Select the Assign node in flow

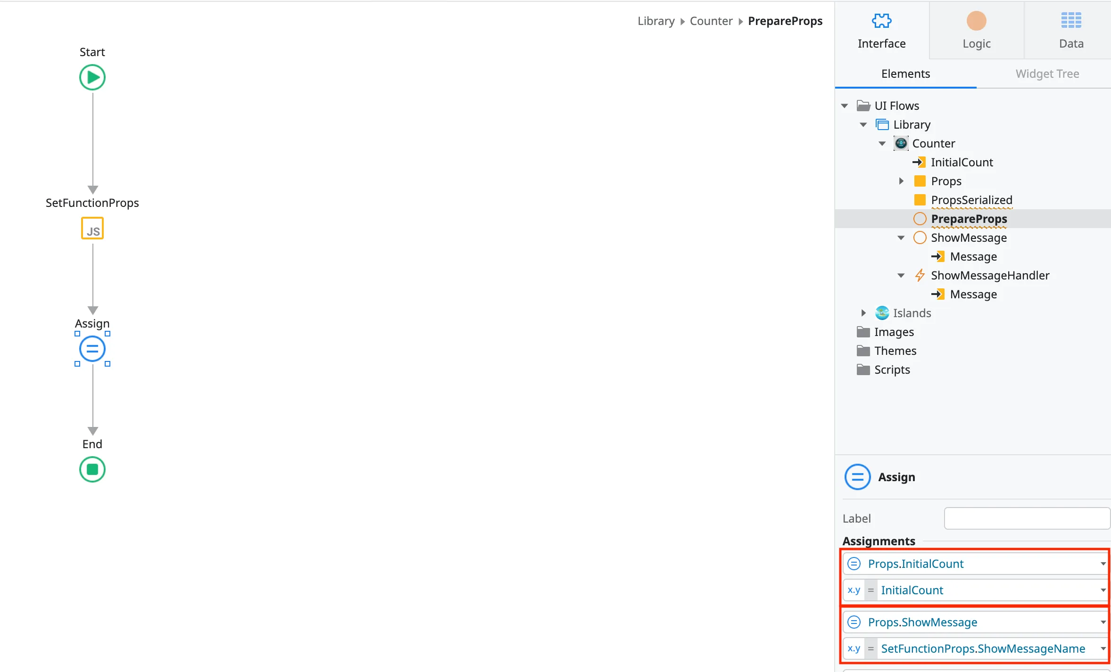click(92, 349)
